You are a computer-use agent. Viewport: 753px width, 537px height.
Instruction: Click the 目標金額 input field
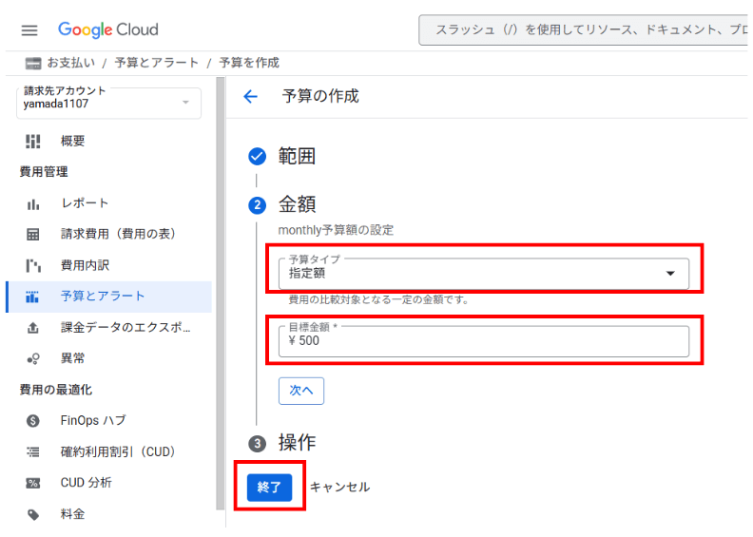[x=483, y=341]
